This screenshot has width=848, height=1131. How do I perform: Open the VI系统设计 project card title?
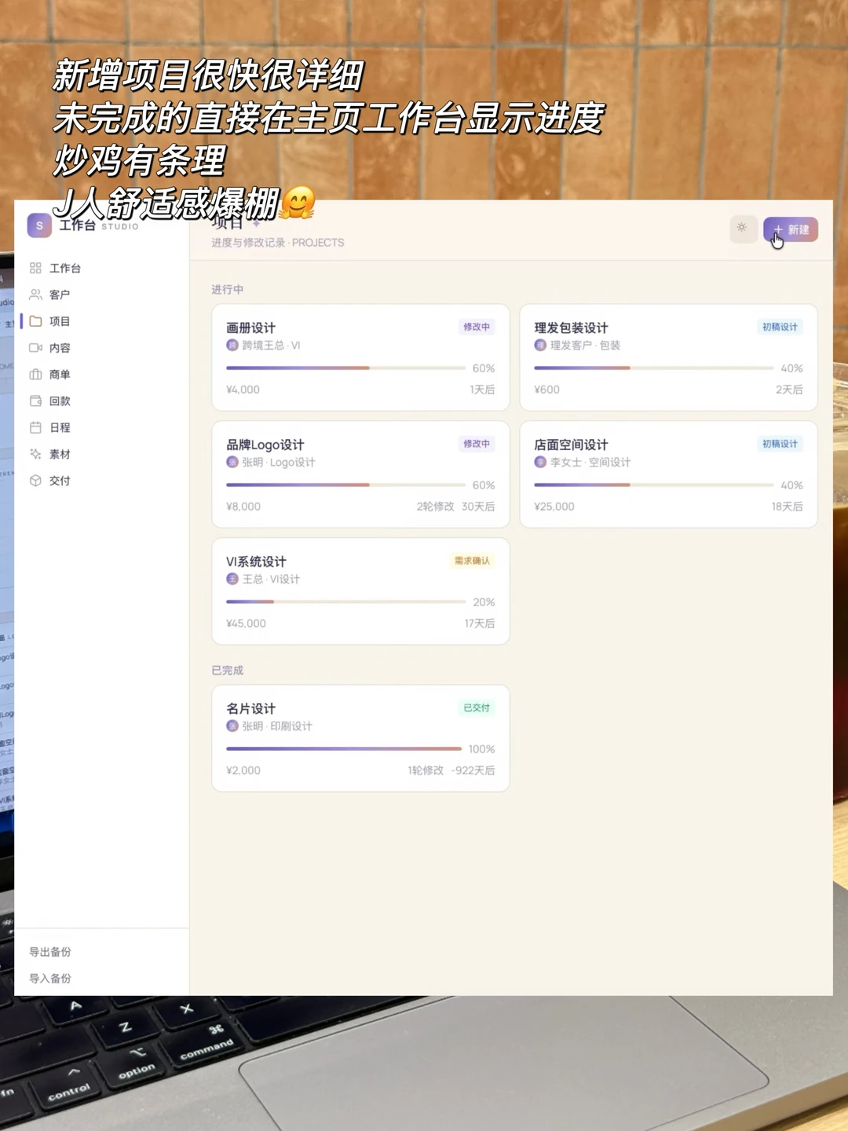(x=256, y=562)
